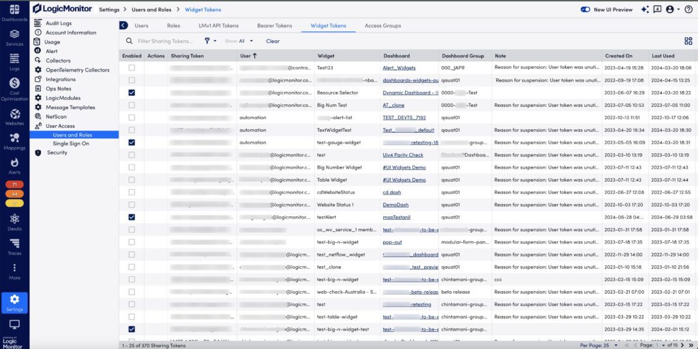Switch to the Bearer Tokens tab
698x349 pixels.
coord(275,26)
